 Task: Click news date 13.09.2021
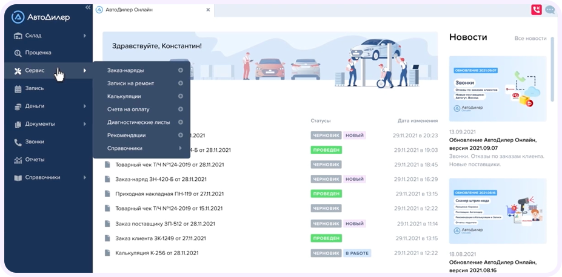click(x=463, y=132)
